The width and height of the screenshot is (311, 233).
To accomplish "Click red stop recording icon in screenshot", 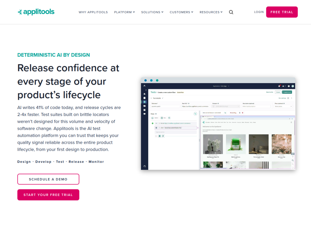I will click(242, 113).
